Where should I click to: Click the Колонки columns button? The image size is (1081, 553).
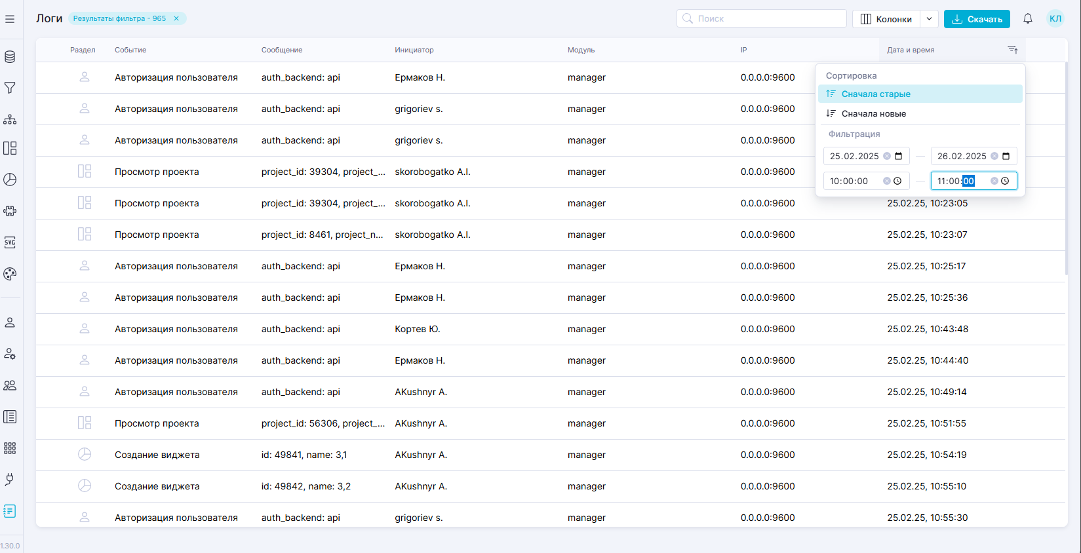click(x=886, y=19)
